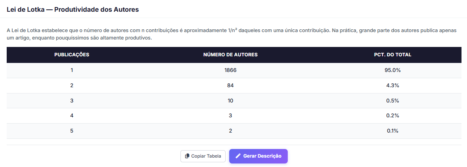Click the Publicações column header
This screenshot has height=167, width=467.
[x=72, y=55]
